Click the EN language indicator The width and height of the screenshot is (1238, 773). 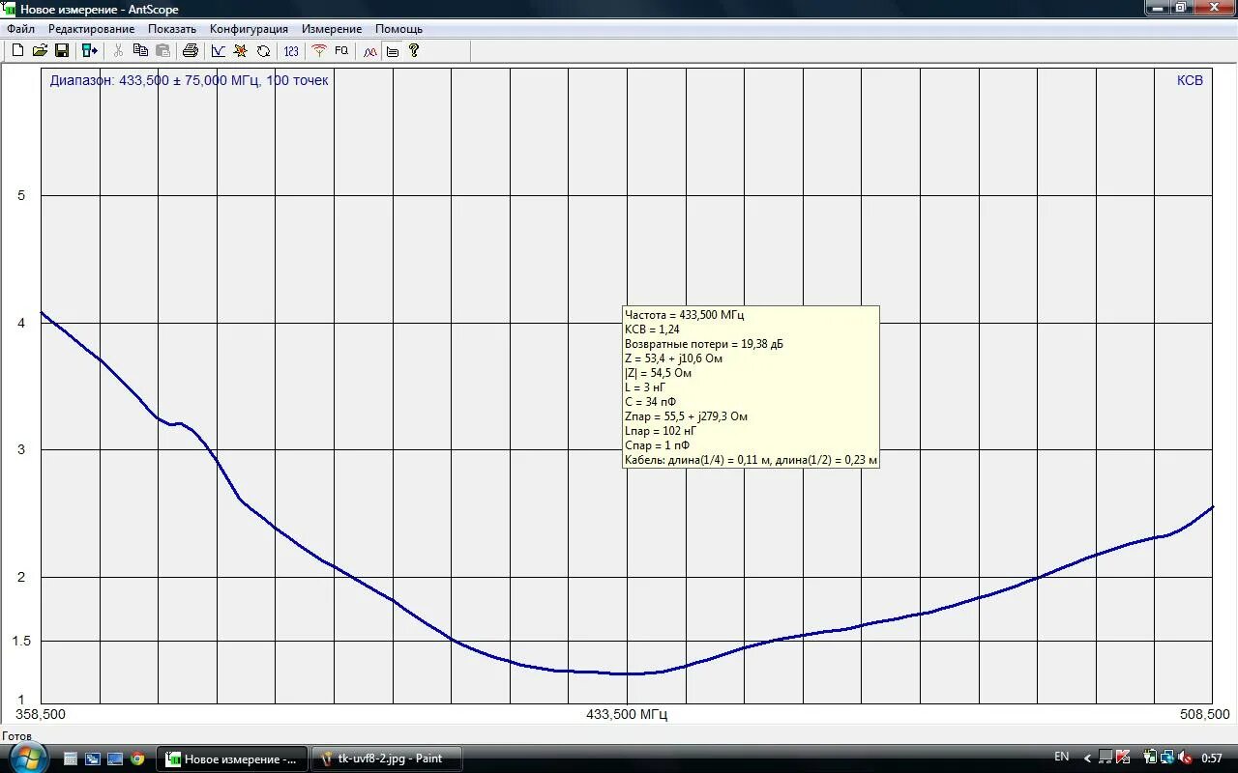[x=1062, y=757]
